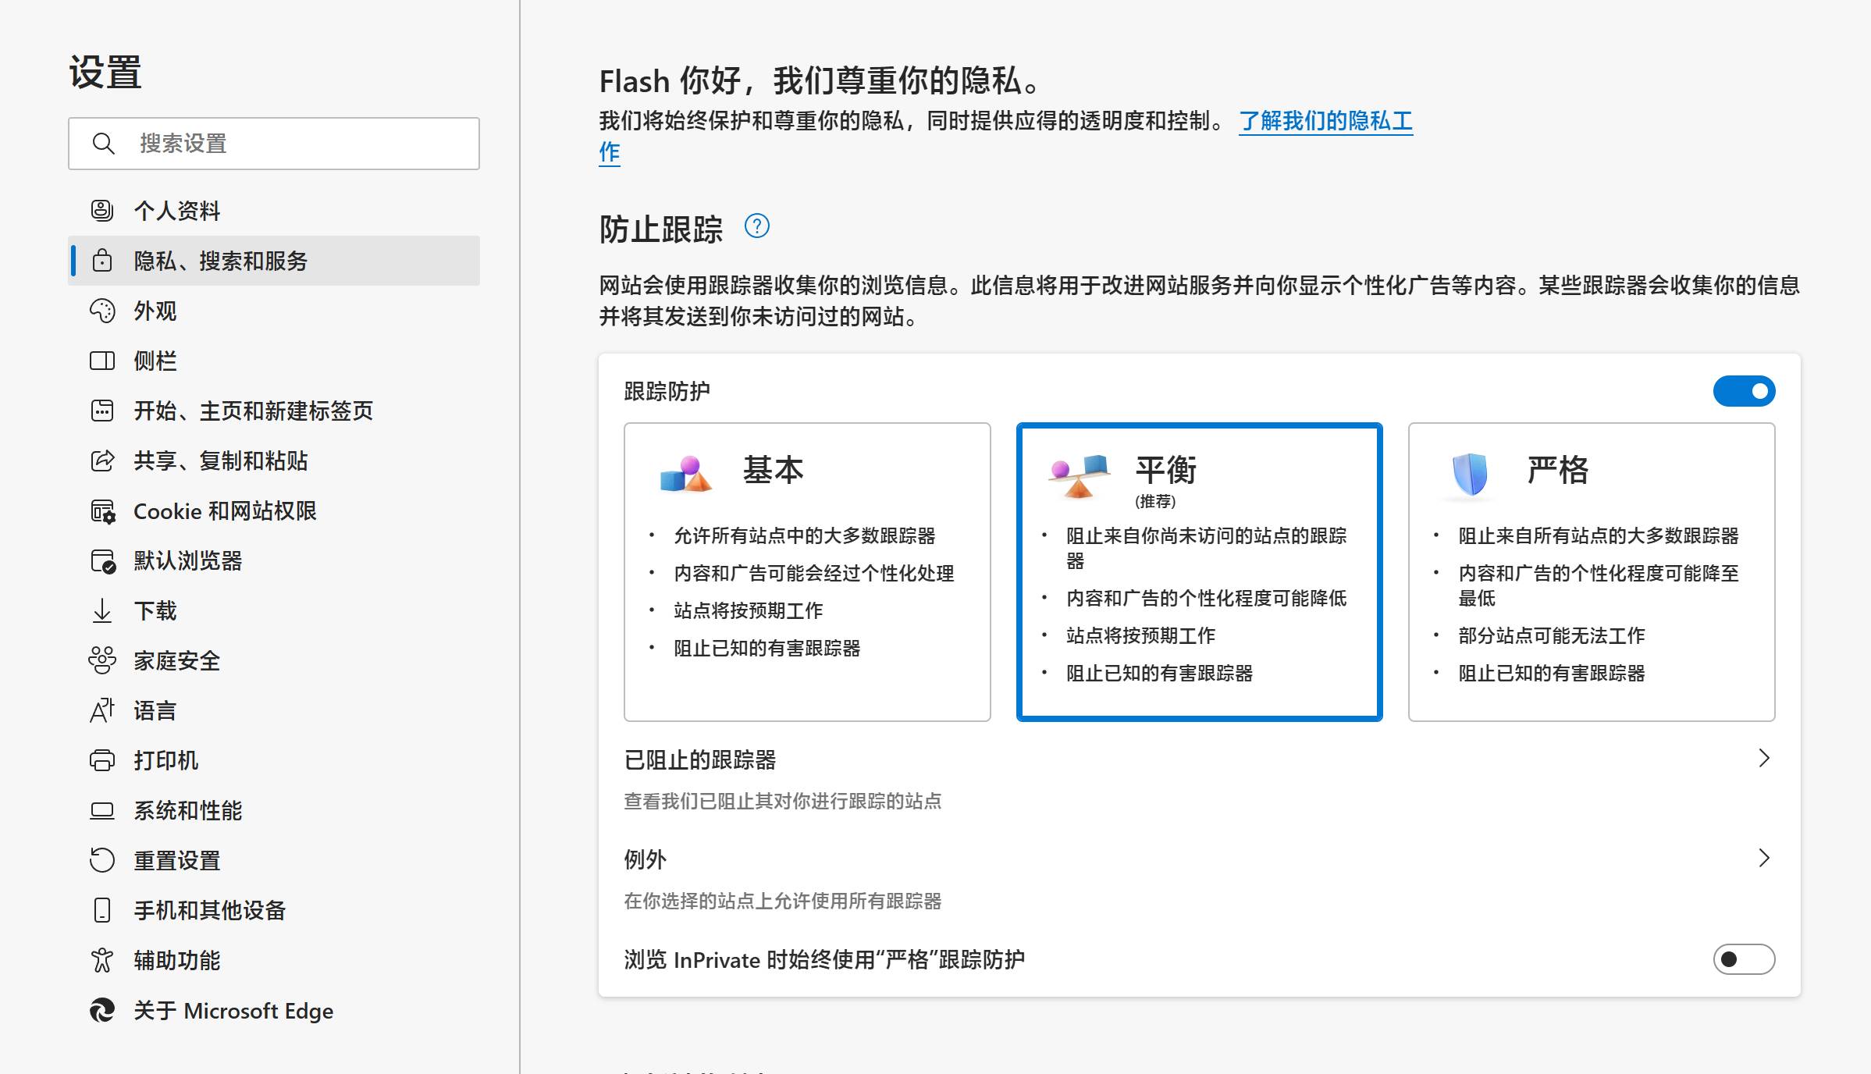Click 内容和广告的个性化程度可能降低 bullet
The image size is (1871, 1074).
pyautogui.click(x=1206, y=598)
